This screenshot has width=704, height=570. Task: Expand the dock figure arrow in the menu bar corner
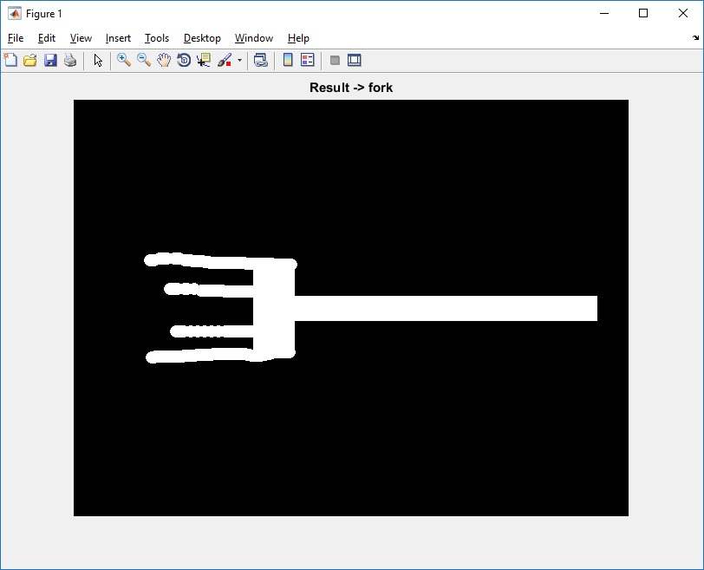click(695, 38)
